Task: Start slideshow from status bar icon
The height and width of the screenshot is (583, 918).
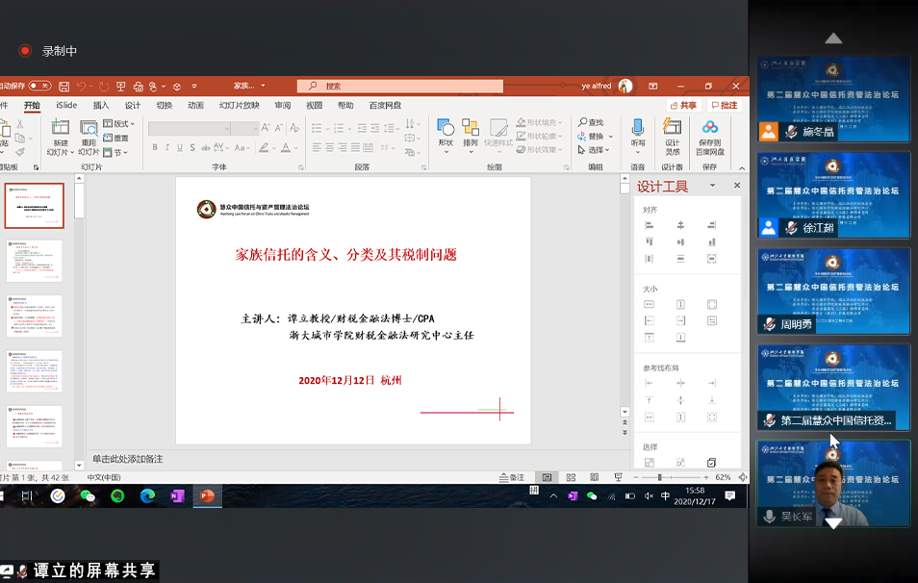Action: coord(619,476)
